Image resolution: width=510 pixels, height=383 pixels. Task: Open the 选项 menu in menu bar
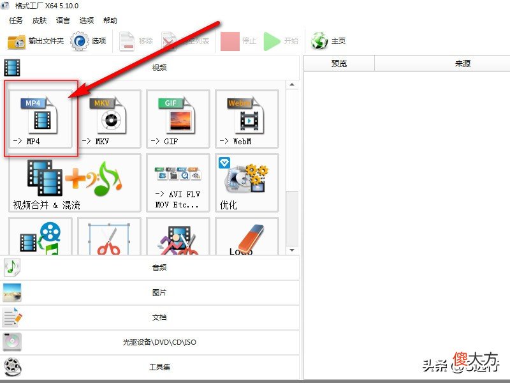pyautogui.click(x=87, y=20)
